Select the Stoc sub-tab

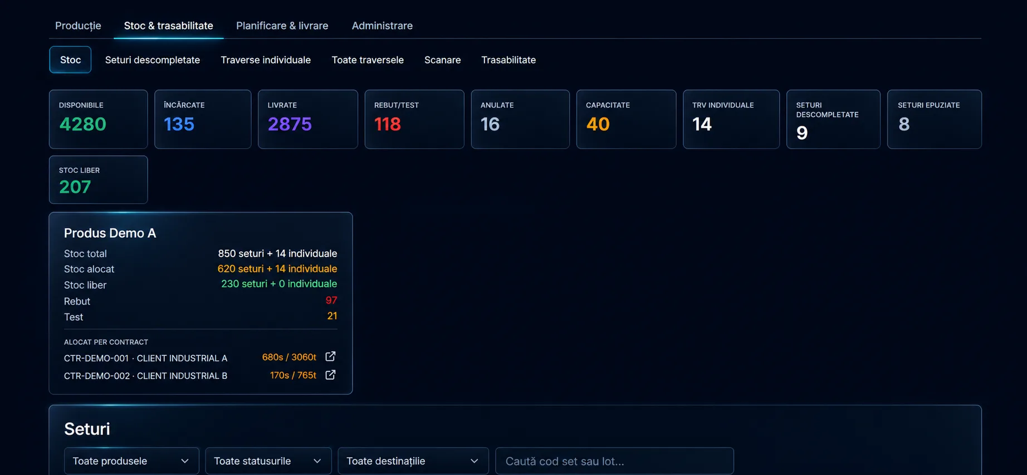[x=70, y=60]
